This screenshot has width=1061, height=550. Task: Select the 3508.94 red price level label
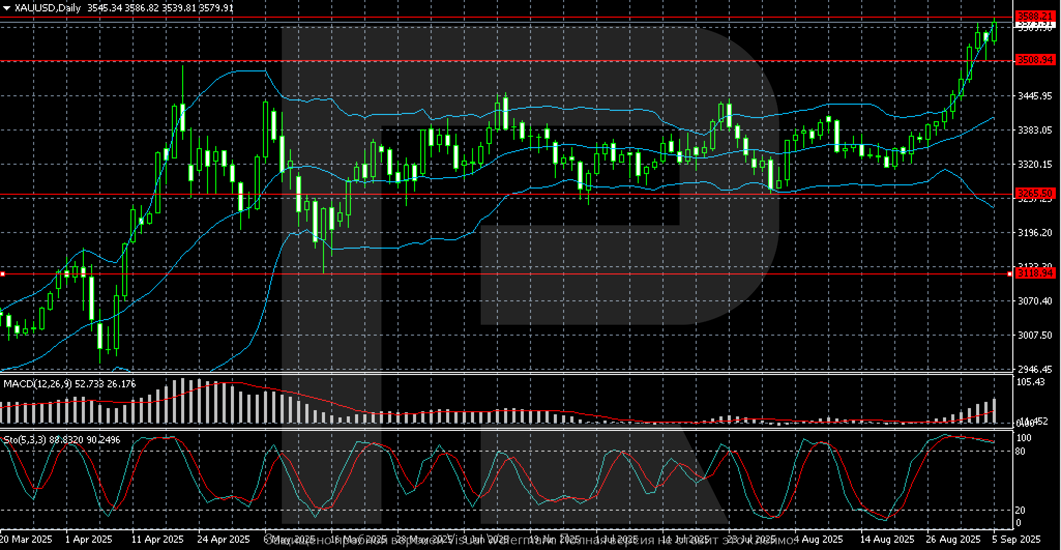click(x=1035, y=60)
